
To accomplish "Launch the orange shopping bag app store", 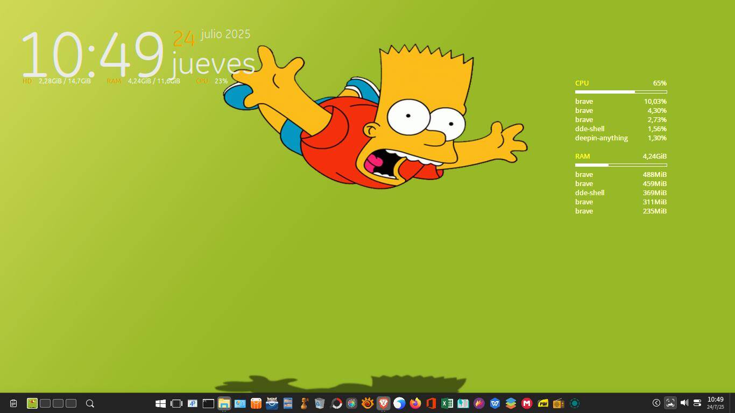I will (256, 403).
